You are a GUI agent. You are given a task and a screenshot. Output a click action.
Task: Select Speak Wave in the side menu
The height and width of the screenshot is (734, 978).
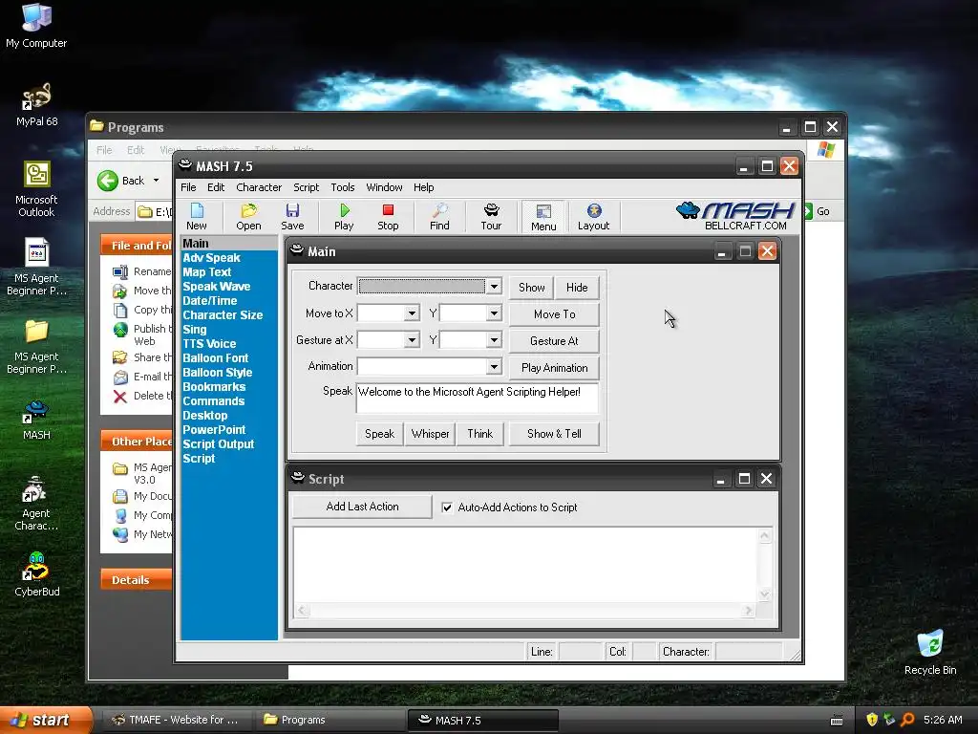pos(217,287)
